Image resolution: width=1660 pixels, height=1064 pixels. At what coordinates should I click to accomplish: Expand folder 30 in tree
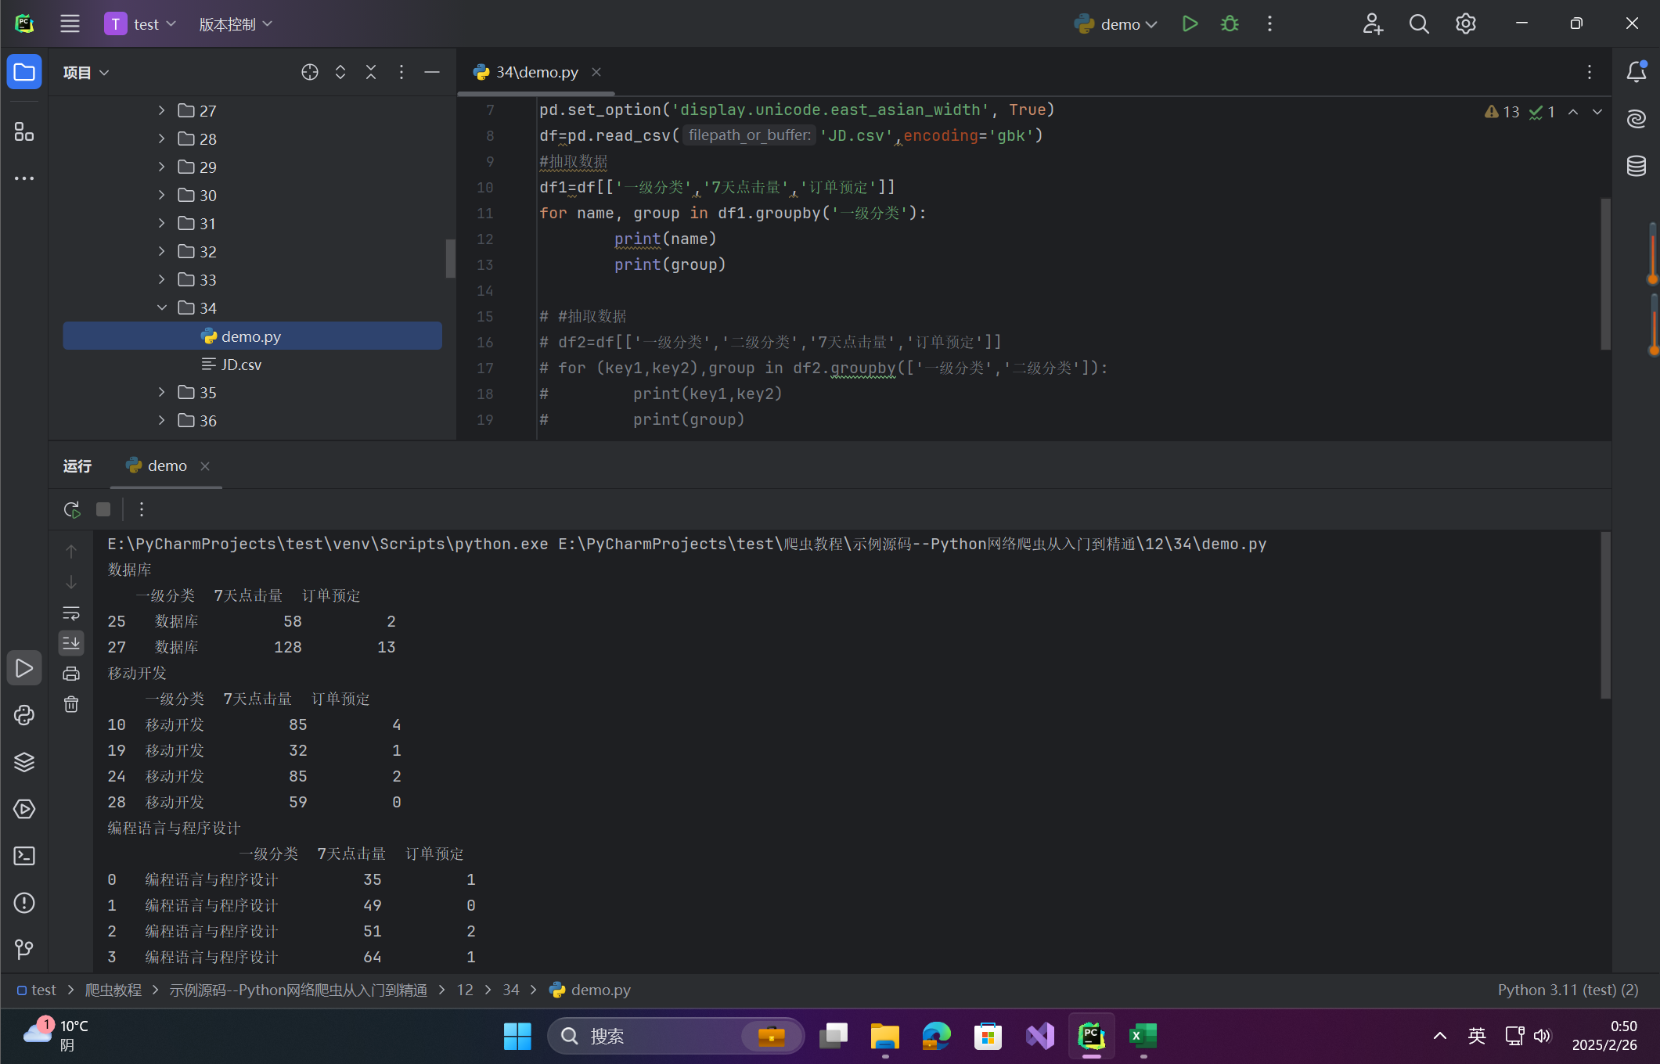point(161,195)
